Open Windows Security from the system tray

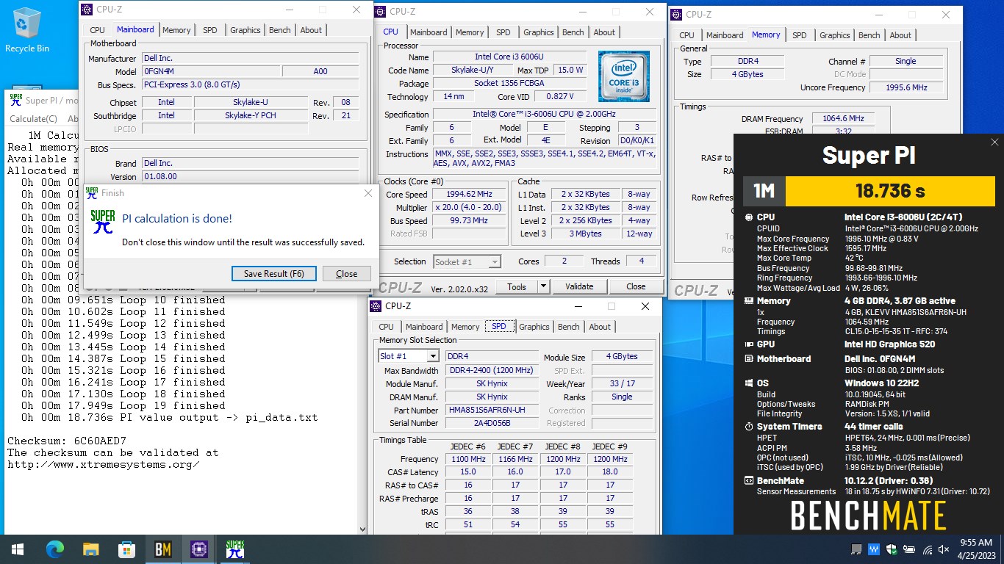[x=892, y=549]
